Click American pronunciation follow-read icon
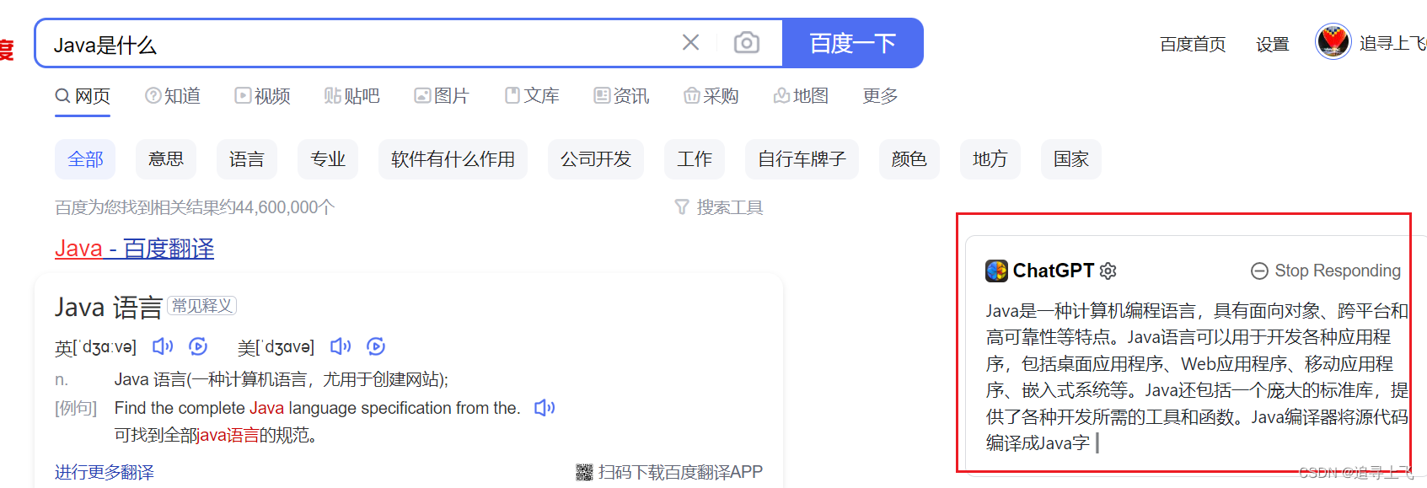 tap(376, 346)
